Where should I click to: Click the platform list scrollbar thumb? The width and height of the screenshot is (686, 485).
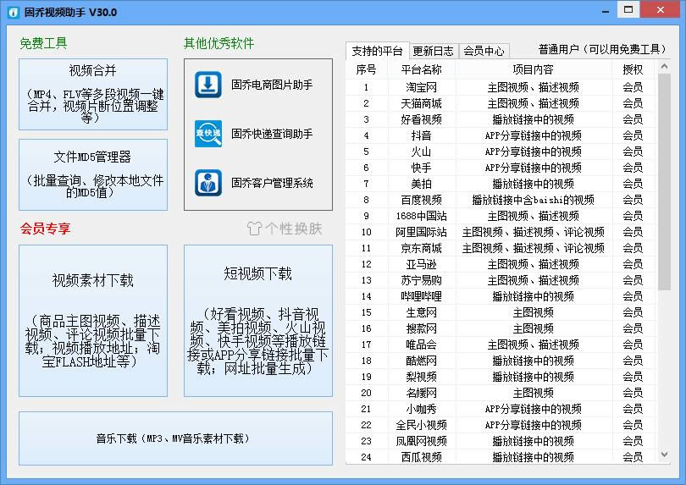tap(664, 182)
